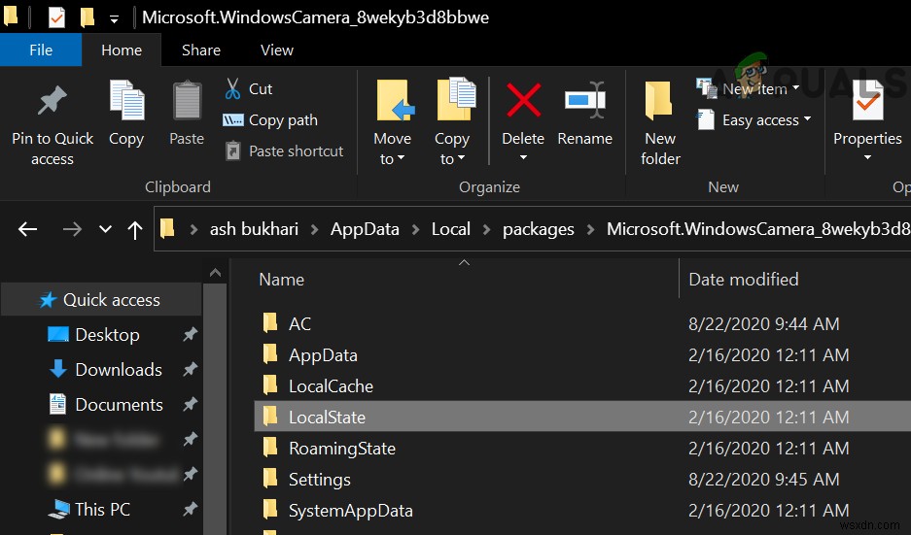Switch to the Share ribbon tab
The width and height of the screenshot is (911, 535).
click(x=201, y=50)
